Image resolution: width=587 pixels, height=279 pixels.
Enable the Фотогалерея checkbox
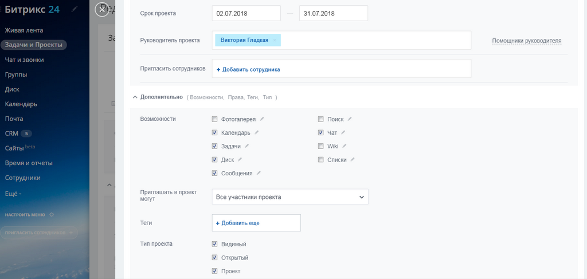pos(214,119)
